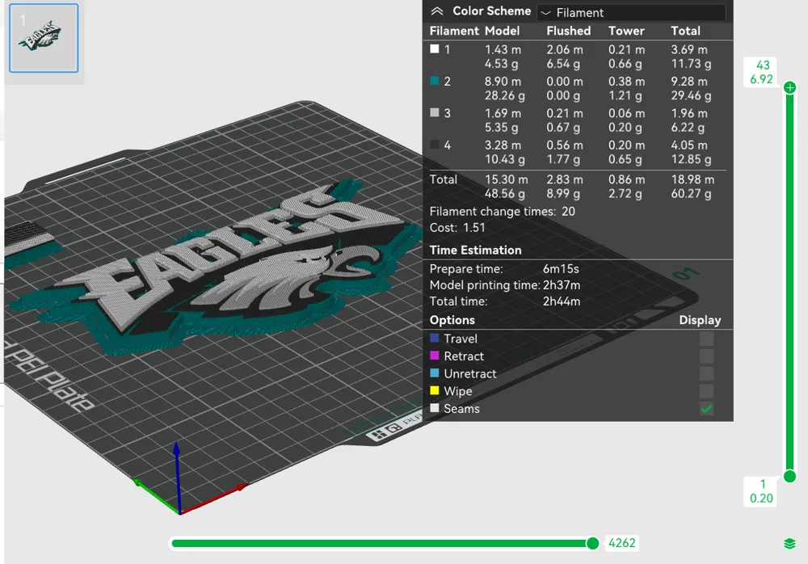Click the Wipe yellow color indicator
This screenshot has height=564, width=808.
tap(434, 390)
